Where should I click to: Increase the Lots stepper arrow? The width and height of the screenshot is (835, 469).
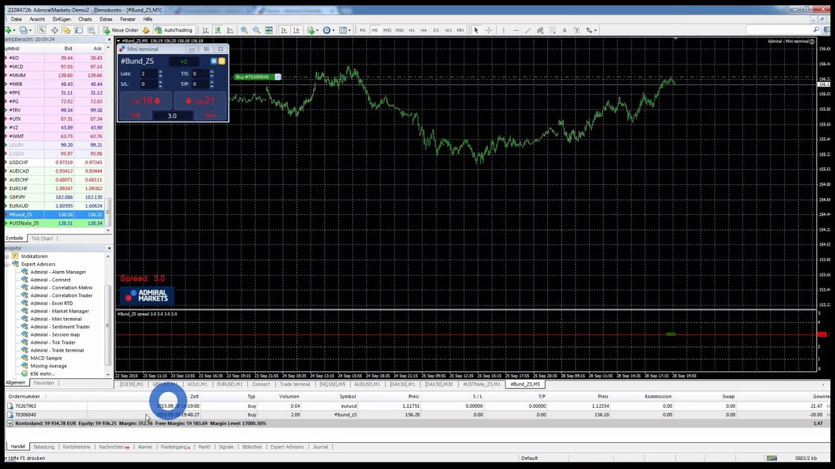[x=160, y=72]
